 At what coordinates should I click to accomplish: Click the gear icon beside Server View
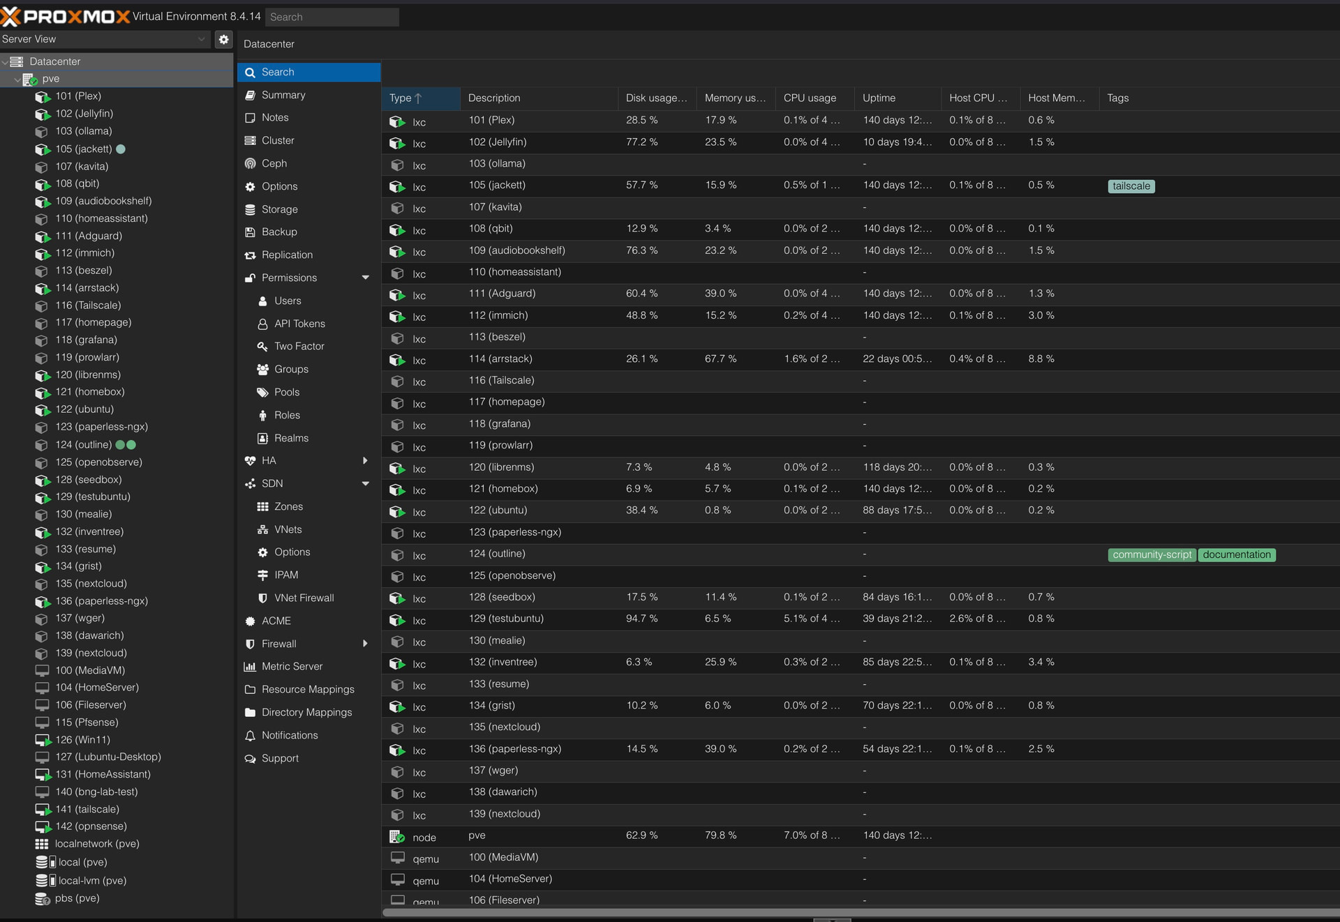(223, 39)
